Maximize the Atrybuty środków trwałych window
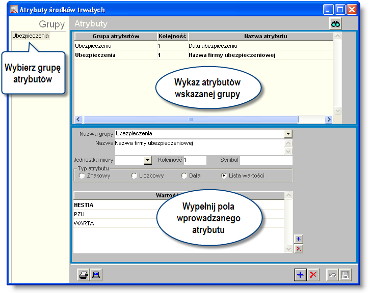This screenshot has height=293, width=370. tap(340, 10)
